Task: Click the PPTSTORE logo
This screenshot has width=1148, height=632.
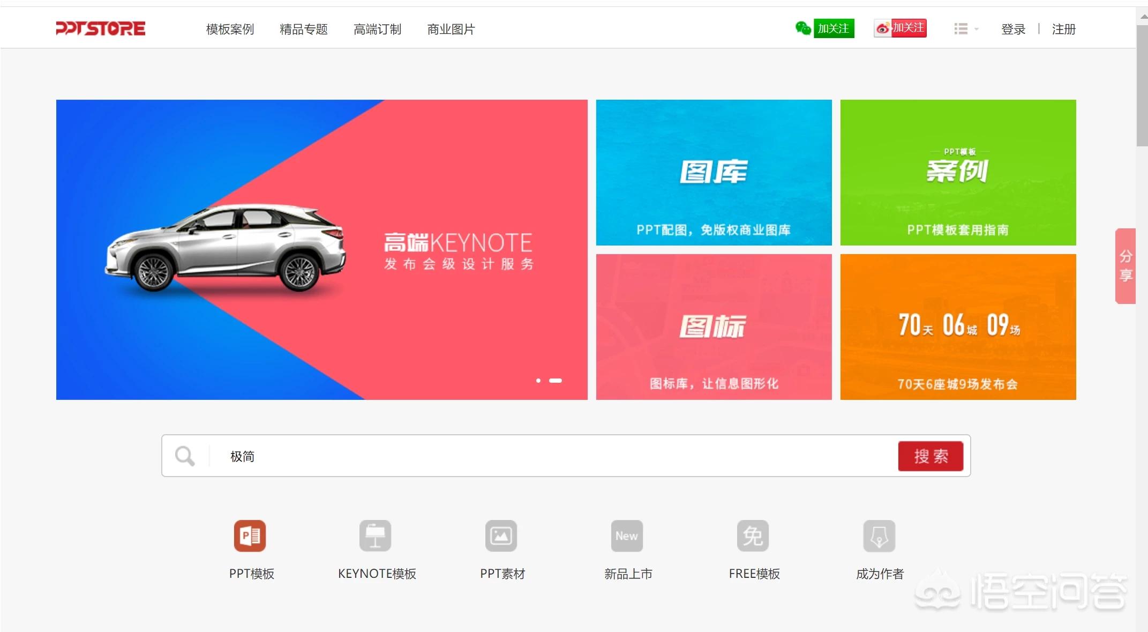Action: point(101,28)
